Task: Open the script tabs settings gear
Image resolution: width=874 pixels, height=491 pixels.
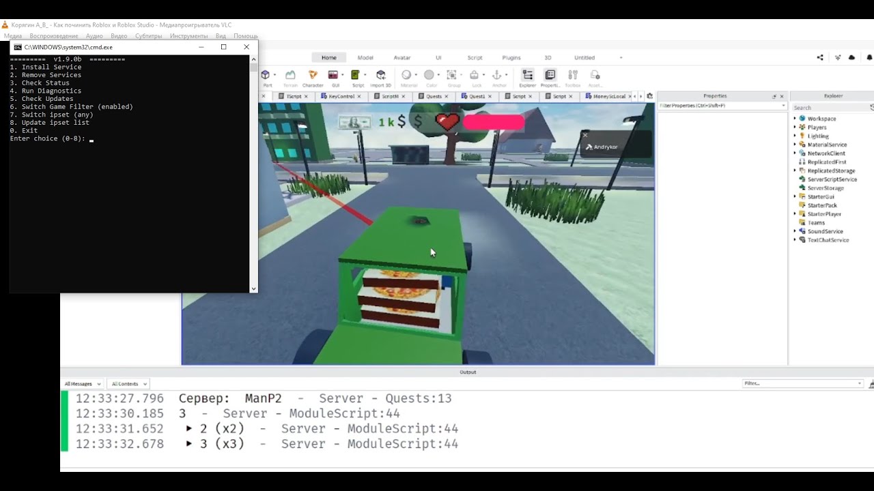Action: point(649,96)
